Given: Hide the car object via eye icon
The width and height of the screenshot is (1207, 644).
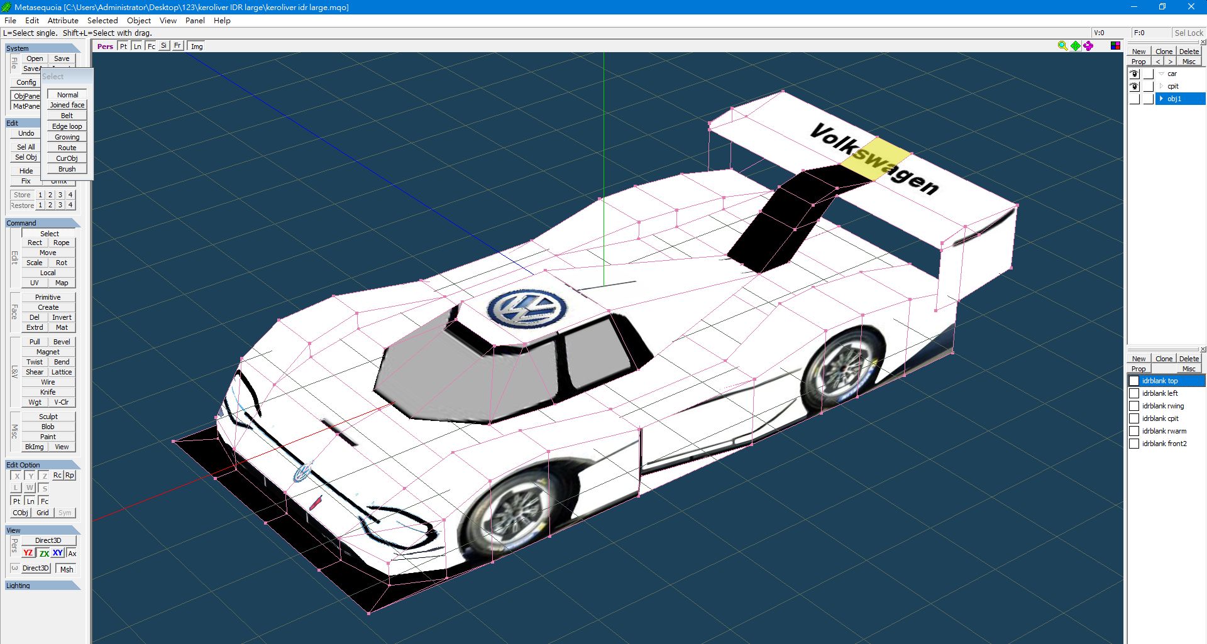Looking at the screenshot, I should (1135, 74).
